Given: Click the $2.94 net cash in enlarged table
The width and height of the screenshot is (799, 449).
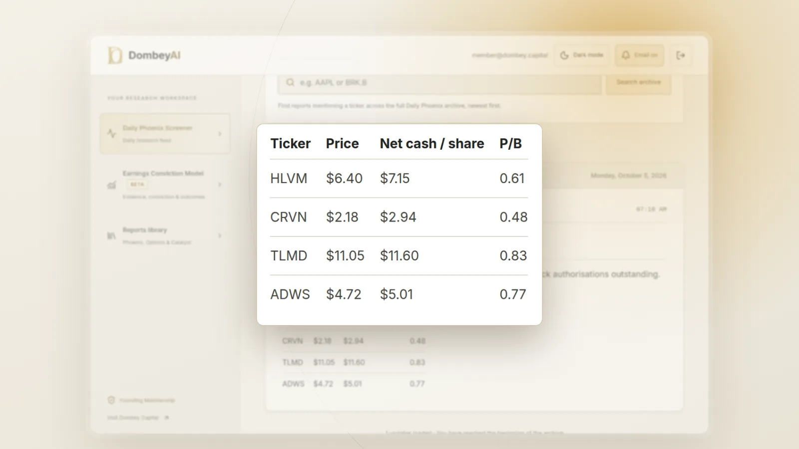Looking at the screenshot, I should click(398, 217).
